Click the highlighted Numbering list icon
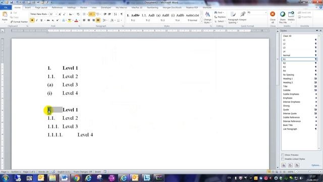323x182 pixels. click(91, 14)
